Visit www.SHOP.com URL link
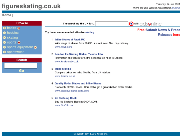This screenshot has width=182, height=137. 64,105
